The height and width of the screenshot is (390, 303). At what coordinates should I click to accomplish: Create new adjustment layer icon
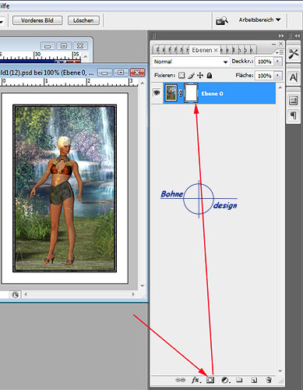pyautogui.click(x=225, y=380)
